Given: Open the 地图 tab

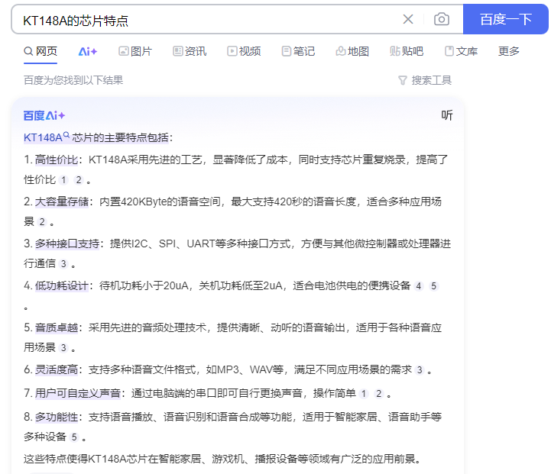Looking at the screenshot, I should 352,51.
